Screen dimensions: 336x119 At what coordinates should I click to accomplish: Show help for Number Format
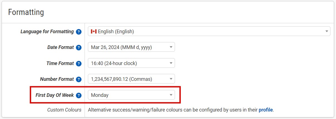coord(79,79)
